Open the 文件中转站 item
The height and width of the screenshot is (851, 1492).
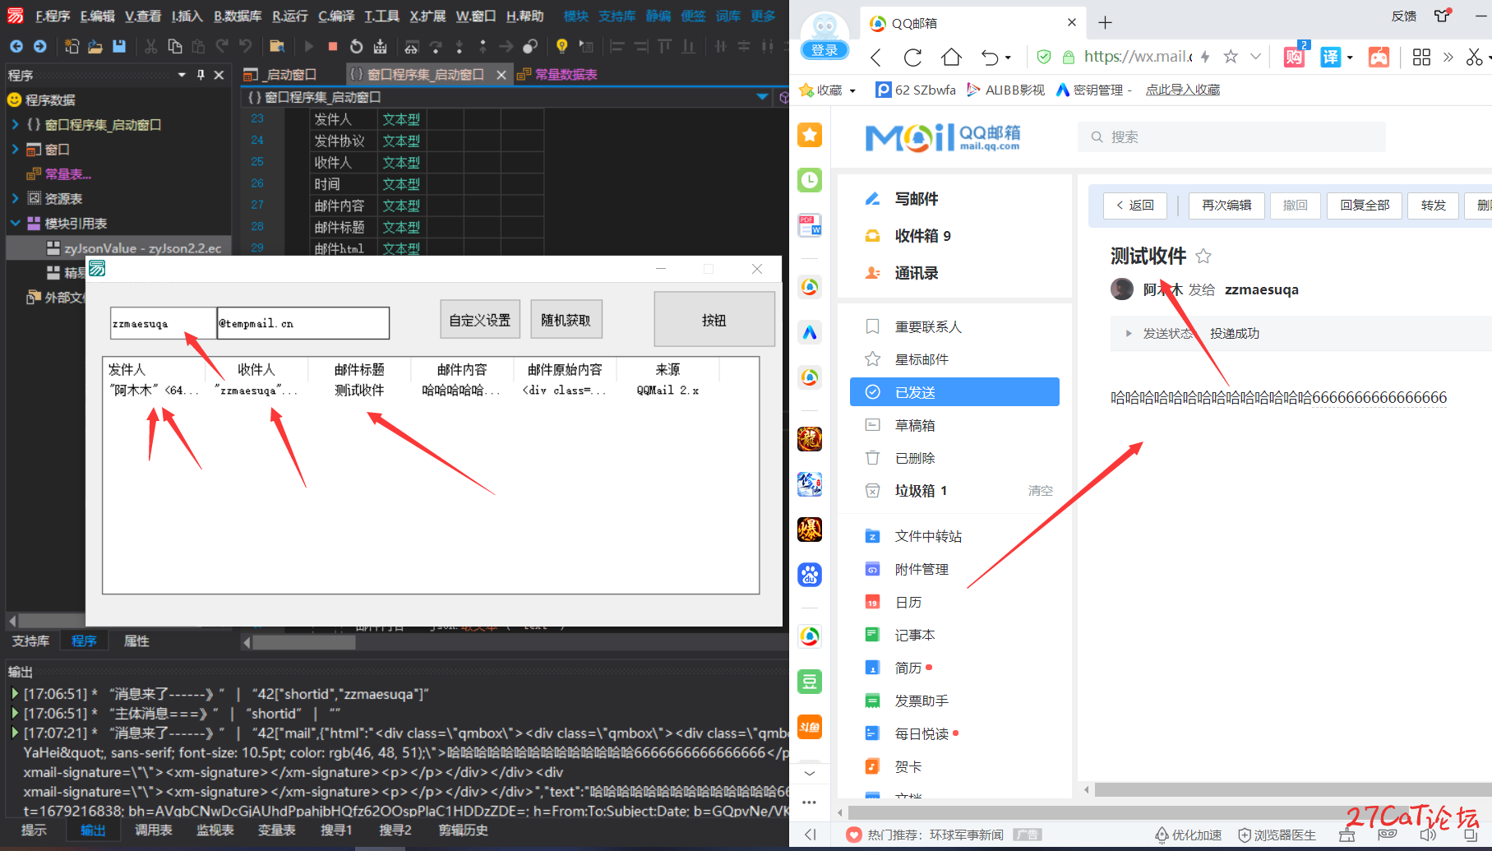pos(928,536)
